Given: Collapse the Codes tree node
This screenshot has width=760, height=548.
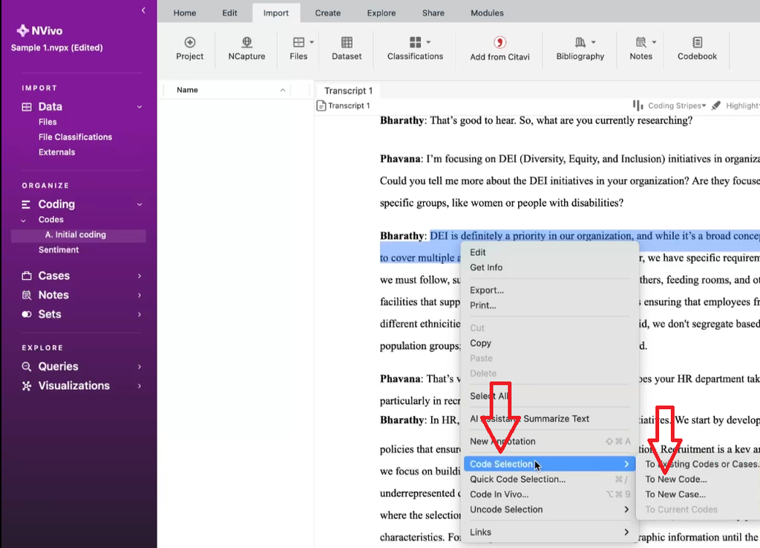Looking at the screenshot, I should pyautogui.click(x=23, y=221).
